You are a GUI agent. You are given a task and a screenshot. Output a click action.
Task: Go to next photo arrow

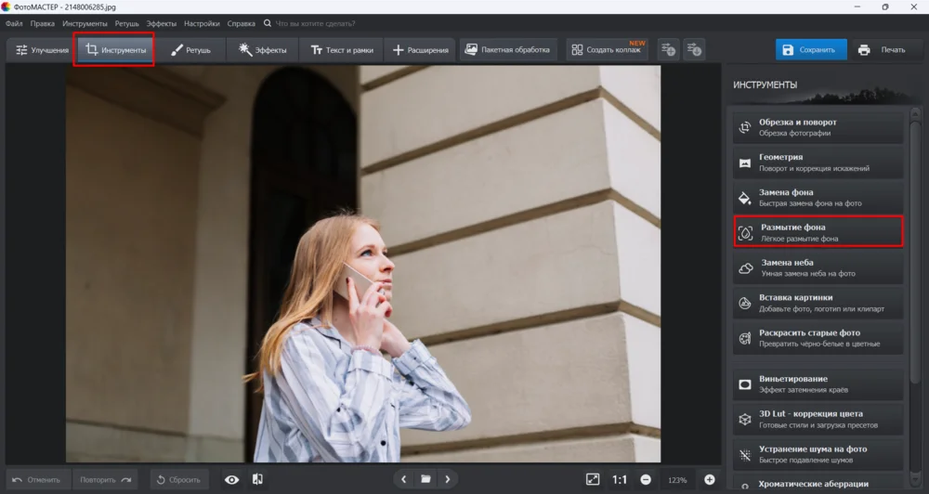point(448,479)
